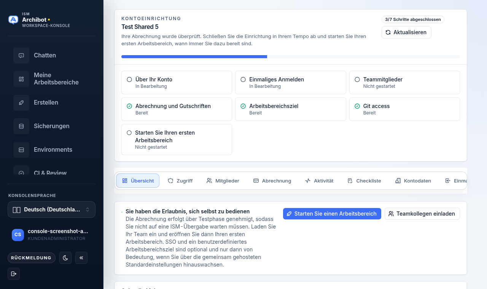
Task: Click the refresh icon in Aktualisieren
Action: [388, 32]
